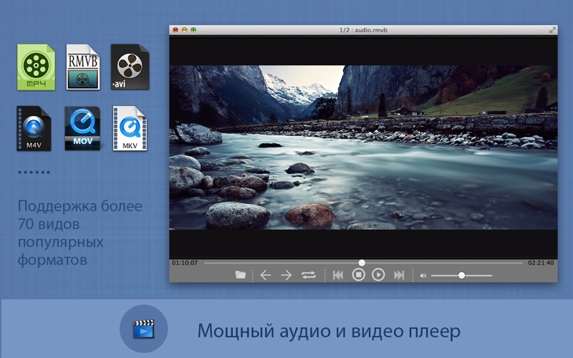
Task: Minimize the player window with yellow button
Action: pos(185,30)
